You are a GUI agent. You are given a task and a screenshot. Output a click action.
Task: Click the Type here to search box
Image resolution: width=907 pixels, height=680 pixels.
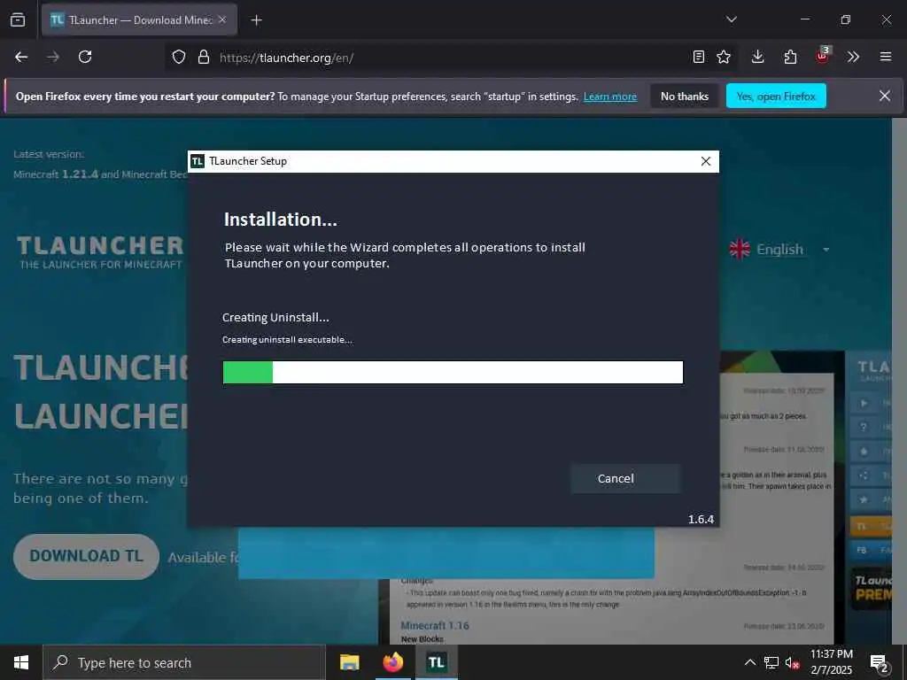184,662
